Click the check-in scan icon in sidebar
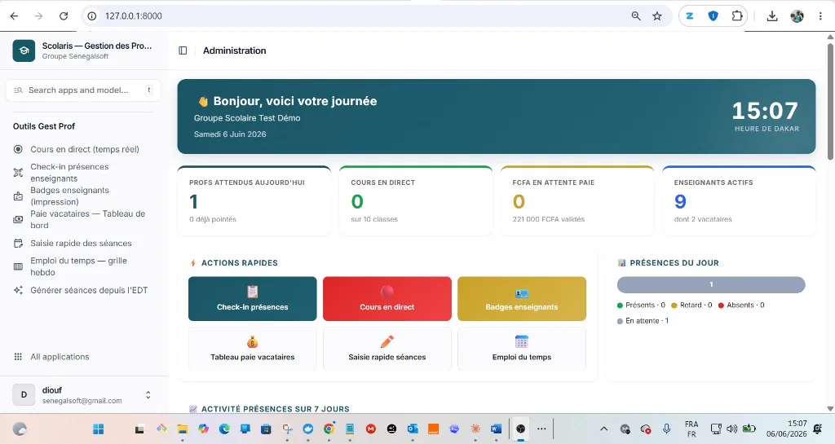 (18, 172)
